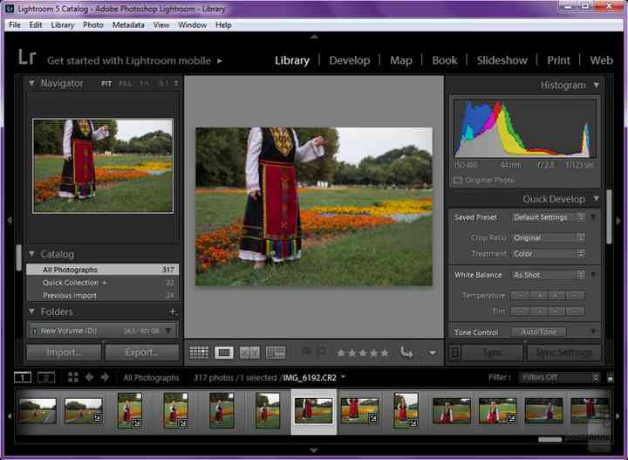Switch to the Develop module
Viewport: 628px width, 460px height.
click(349, 60)
